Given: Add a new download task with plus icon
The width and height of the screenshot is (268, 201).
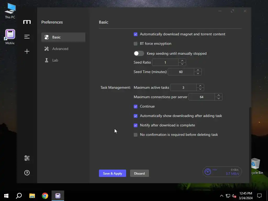Looking at the screenshot, I should [27, 51].
